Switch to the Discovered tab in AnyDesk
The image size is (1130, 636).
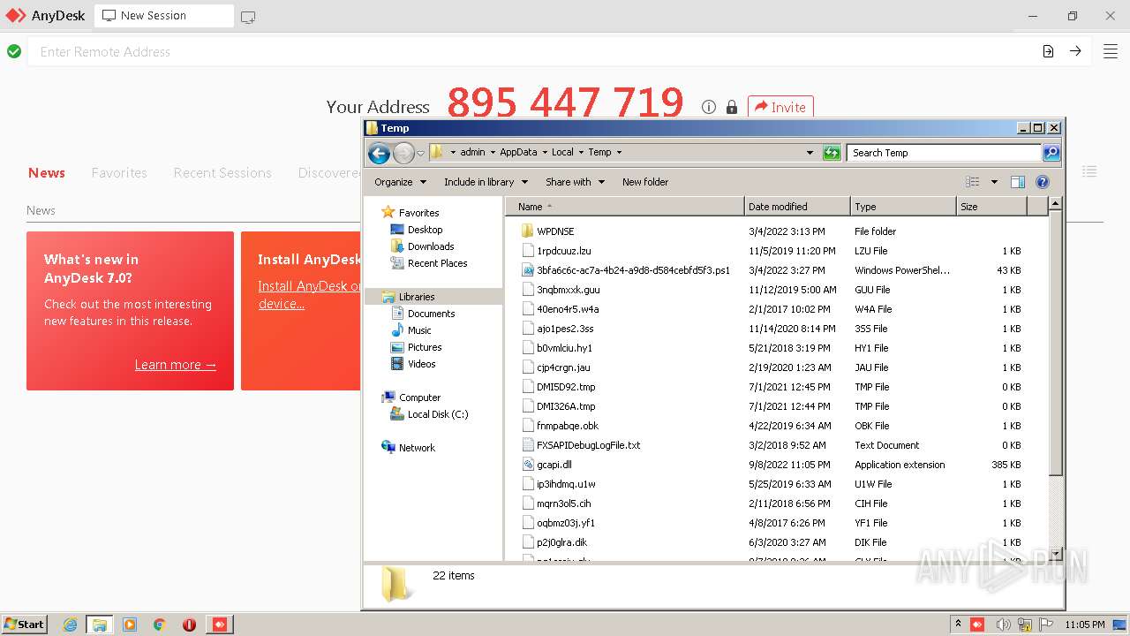(x=329, y=173)
